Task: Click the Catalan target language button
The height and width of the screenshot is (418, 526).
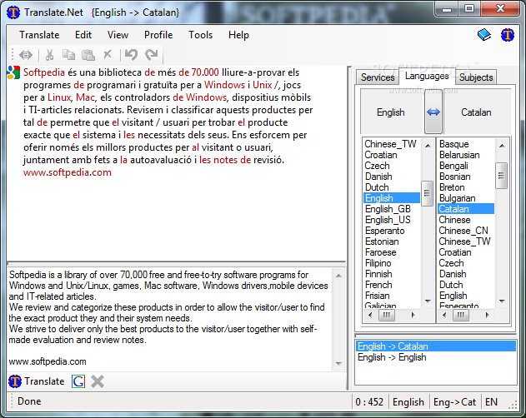Action: coord(476,112)
